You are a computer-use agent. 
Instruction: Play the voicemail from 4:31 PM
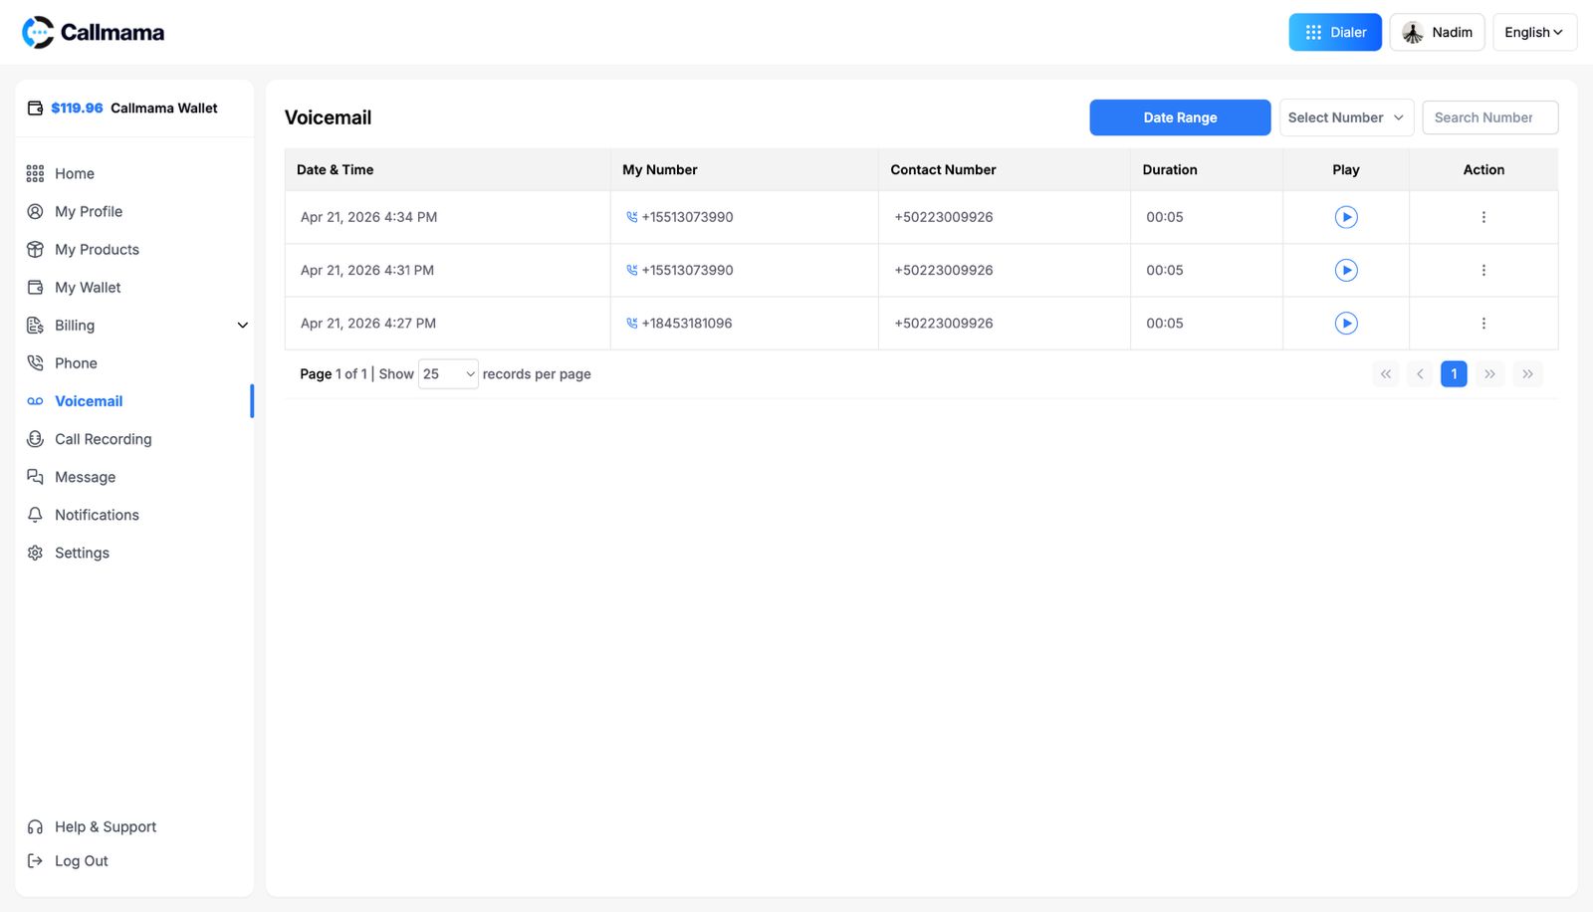(1346, 270)
